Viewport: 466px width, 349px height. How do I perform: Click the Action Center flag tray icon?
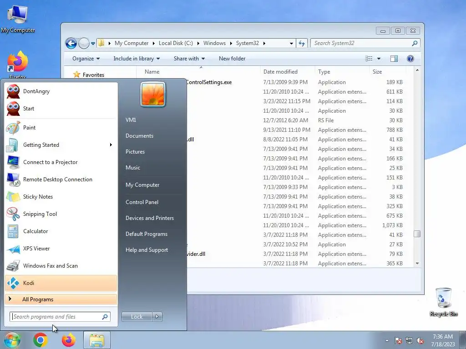click(x=398, y=341)
